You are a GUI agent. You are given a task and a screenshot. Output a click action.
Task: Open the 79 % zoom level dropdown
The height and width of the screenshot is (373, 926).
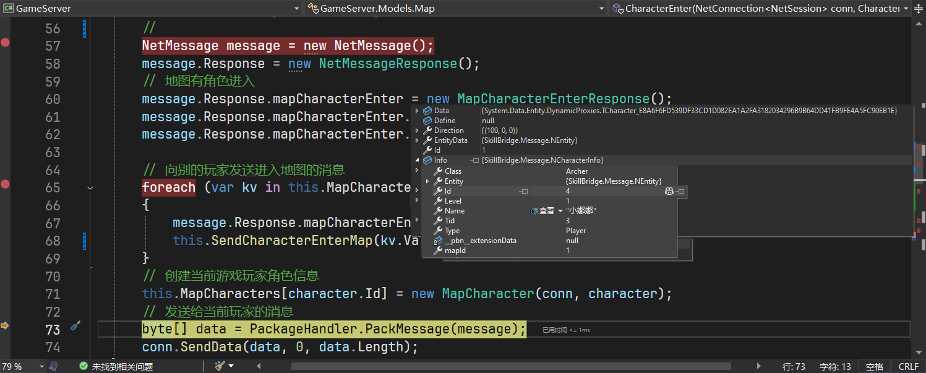41,366
